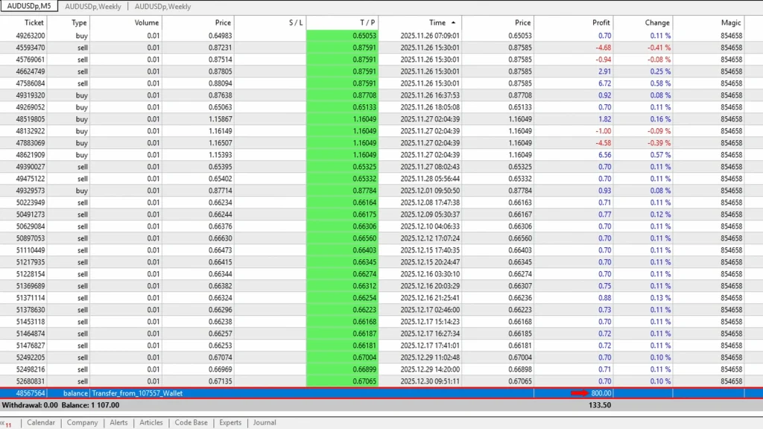
Task: Click the red notification badge before Calendar tab
Action: point(7,424)
